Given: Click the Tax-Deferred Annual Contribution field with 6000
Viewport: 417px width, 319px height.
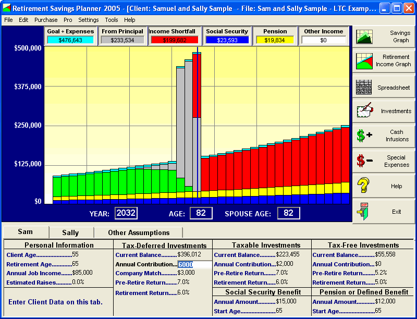Looking at the screenshot, I should tap(194, 264).
